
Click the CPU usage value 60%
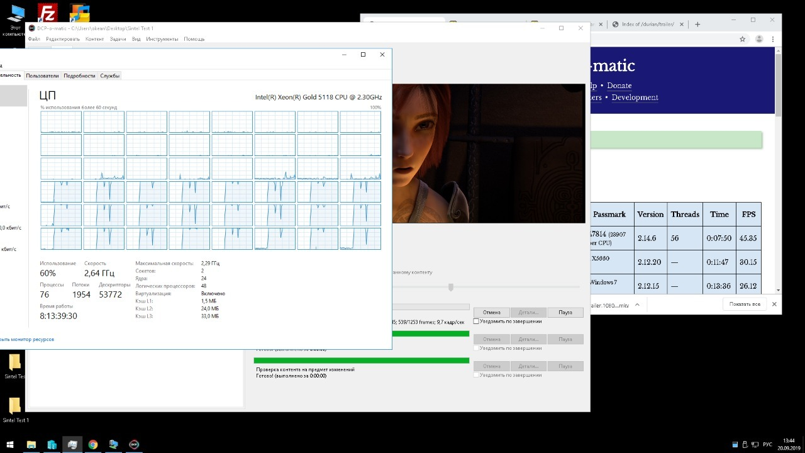tap(48, 274)
